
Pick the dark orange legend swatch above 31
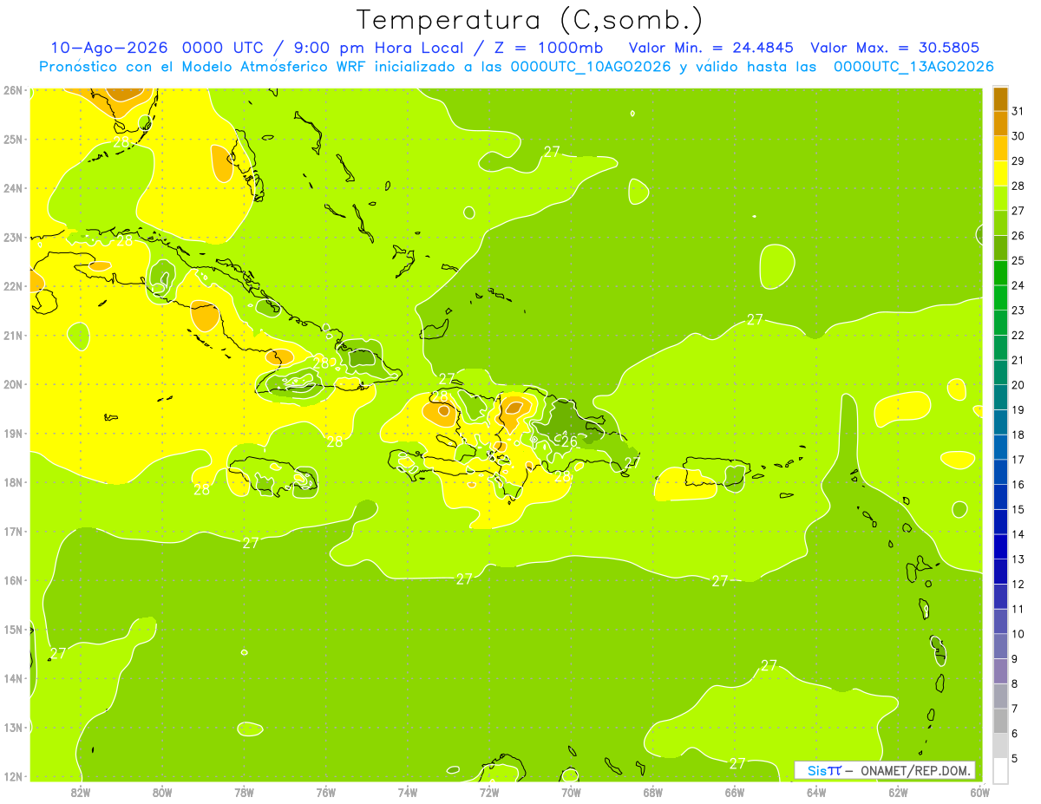1000,98
